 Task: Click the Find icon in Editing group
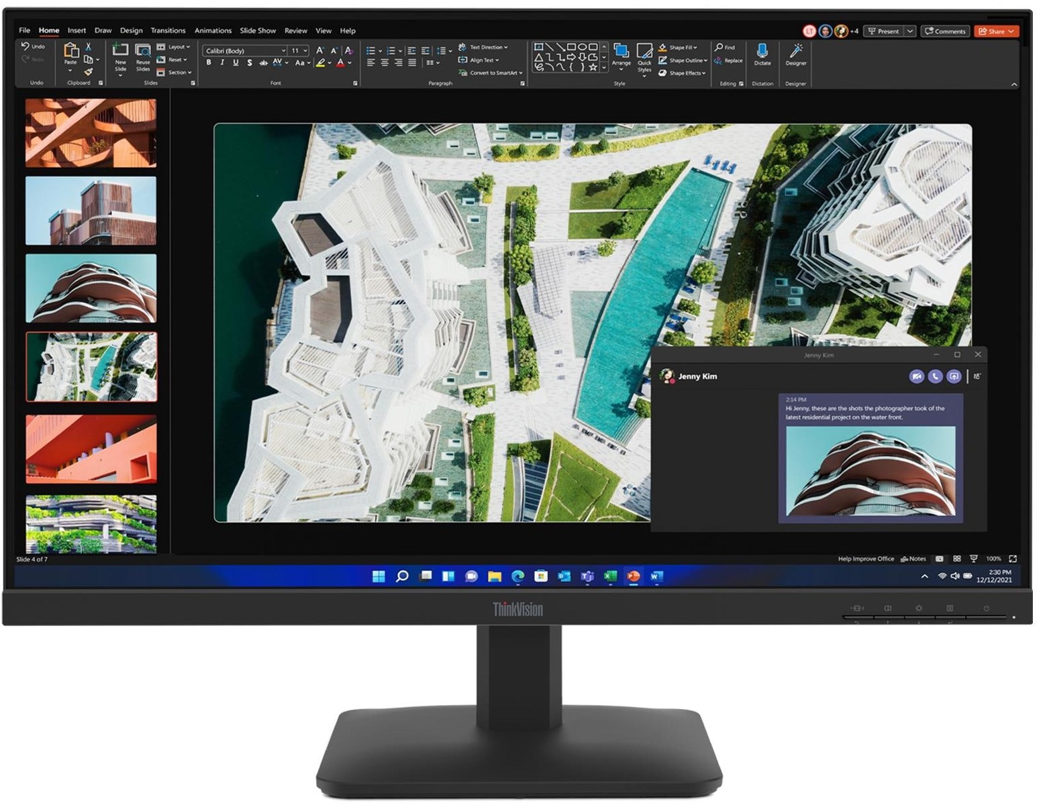click(x=719, y=47)
